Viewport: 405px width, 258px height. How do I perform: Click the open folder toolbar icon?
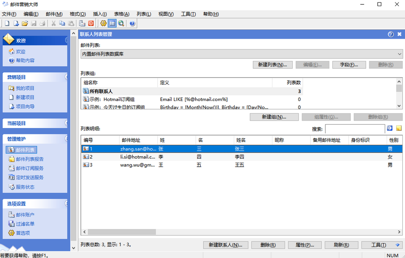coord(25,23)
